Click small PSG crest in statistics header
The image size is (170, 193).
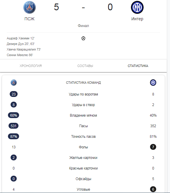(x=14, y=83)
